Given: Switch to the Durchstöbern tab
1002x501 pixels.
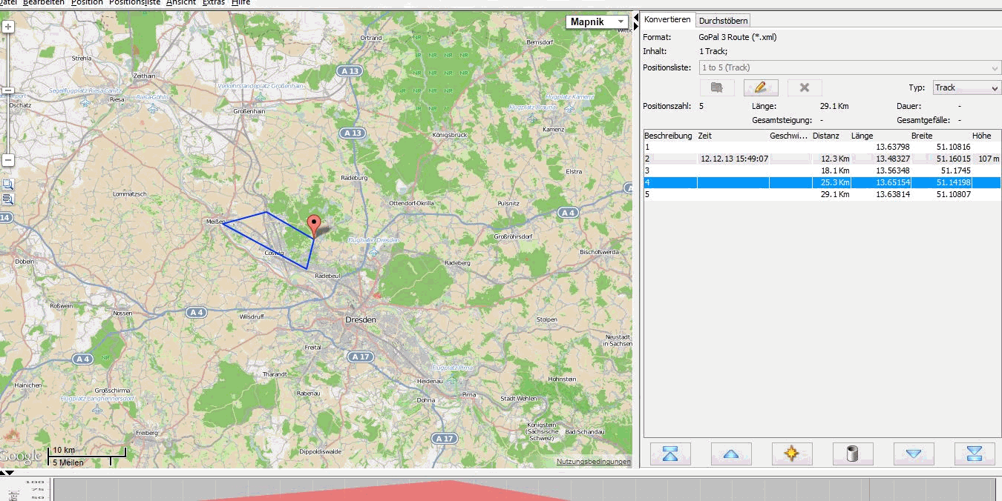Looking at the screenshot, I should [x=724, y=21].
